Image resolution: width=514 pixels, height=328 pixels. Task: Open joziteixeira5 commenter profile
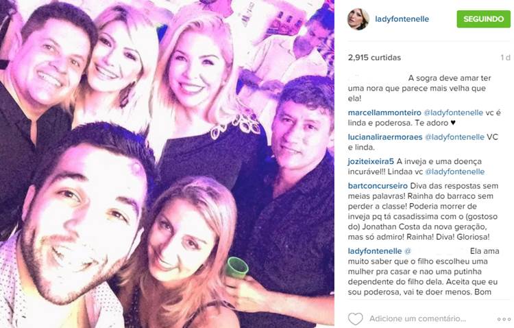[371, 161]
